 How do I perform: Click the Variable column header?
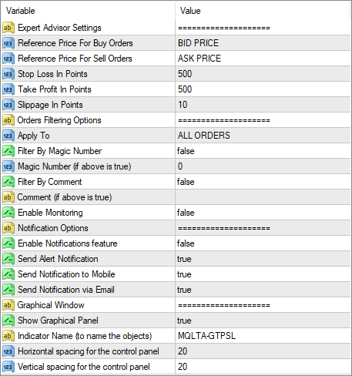coord(88,11)
